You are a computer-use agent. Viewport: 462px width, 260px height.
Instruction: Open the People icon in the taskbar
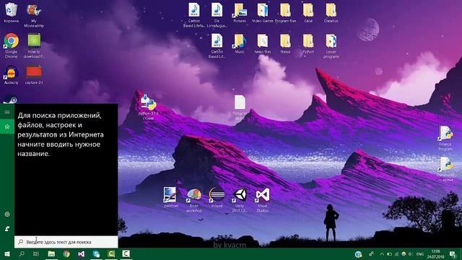[x=371, y=254]
